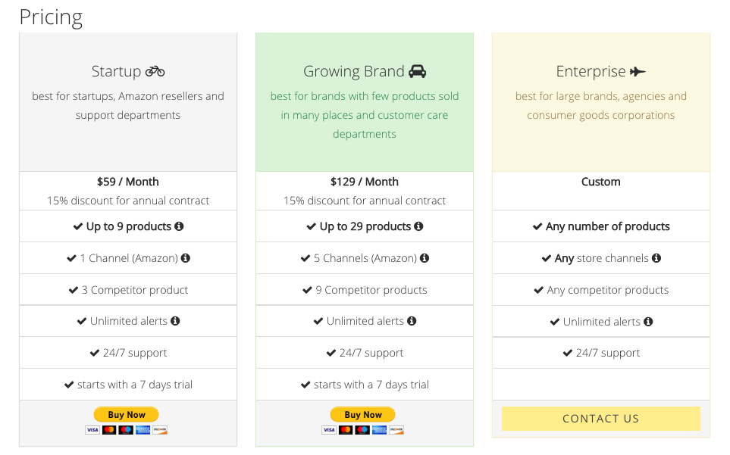The image size is (730, 455).
Task: Click the Pricing page heading
Action: (52, 17)
